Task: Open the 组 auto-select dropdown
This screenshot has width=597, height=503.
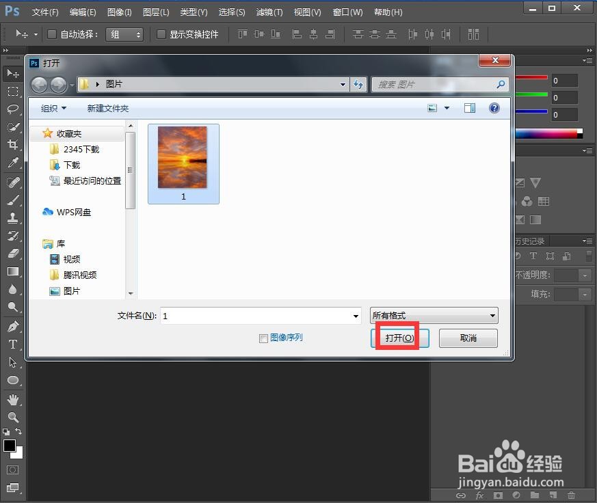Action: (124, 35)
